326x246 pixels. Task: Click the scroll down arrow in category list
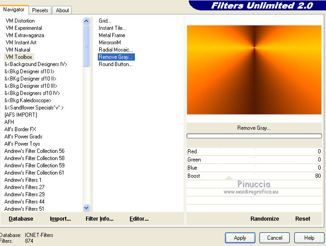click(x=86, y=208)
